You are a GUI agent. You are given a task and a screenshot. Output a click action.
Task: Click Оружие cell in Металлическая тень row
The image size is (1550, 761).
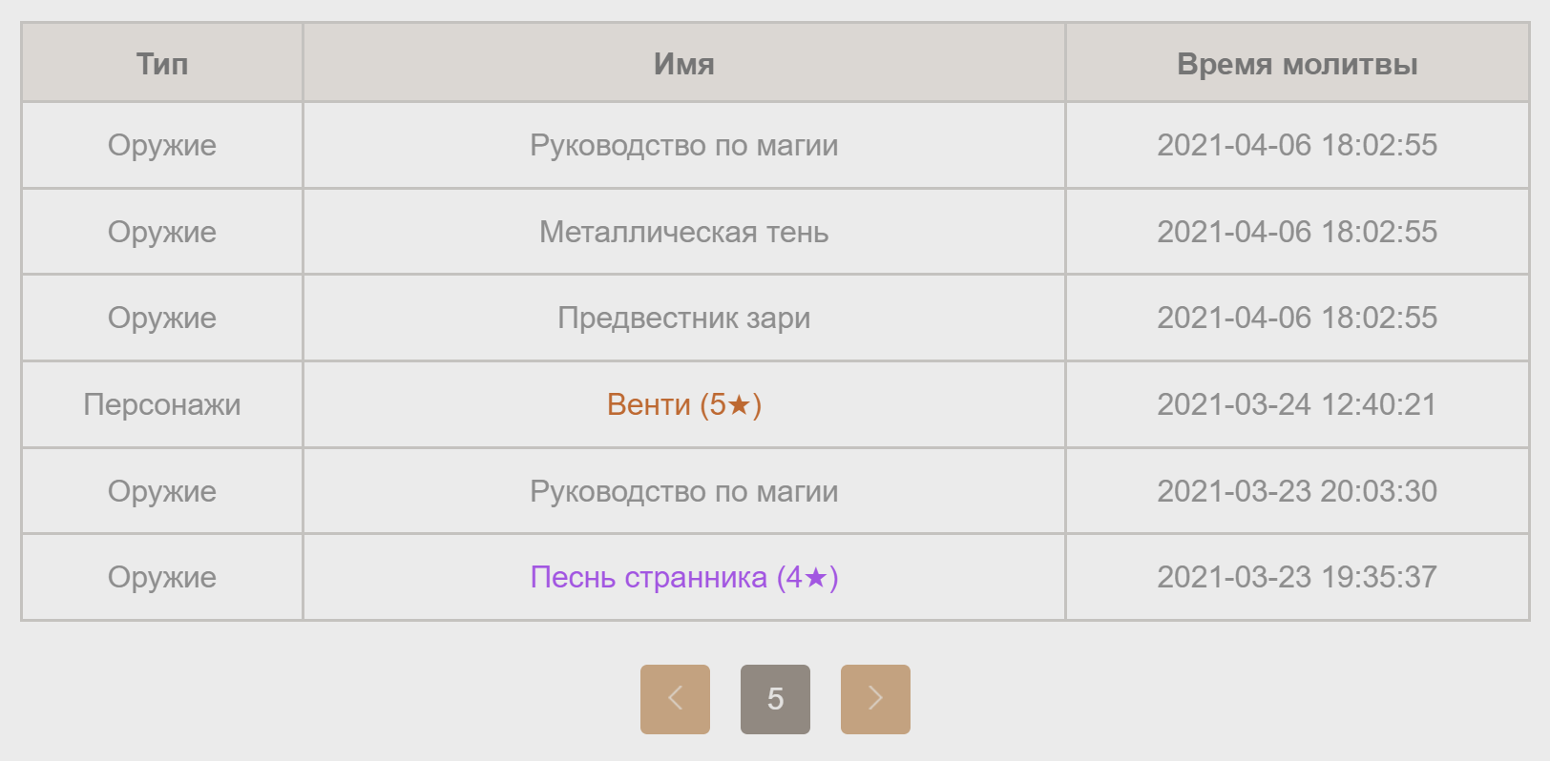[162, 232]
